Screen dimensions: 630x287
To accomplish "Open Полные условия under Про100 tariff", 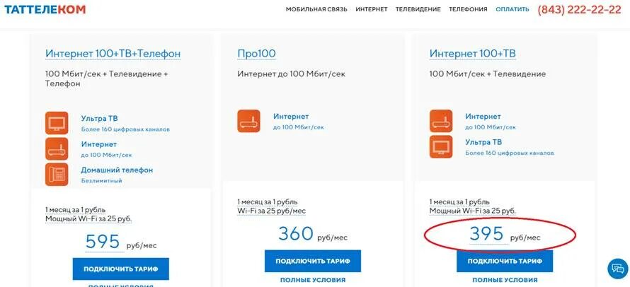I will [313, 280].
